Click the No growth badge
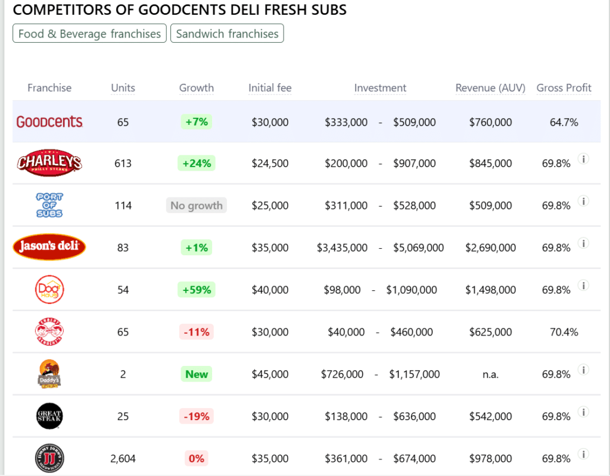The image size is (610, 476). pos(197,205)
